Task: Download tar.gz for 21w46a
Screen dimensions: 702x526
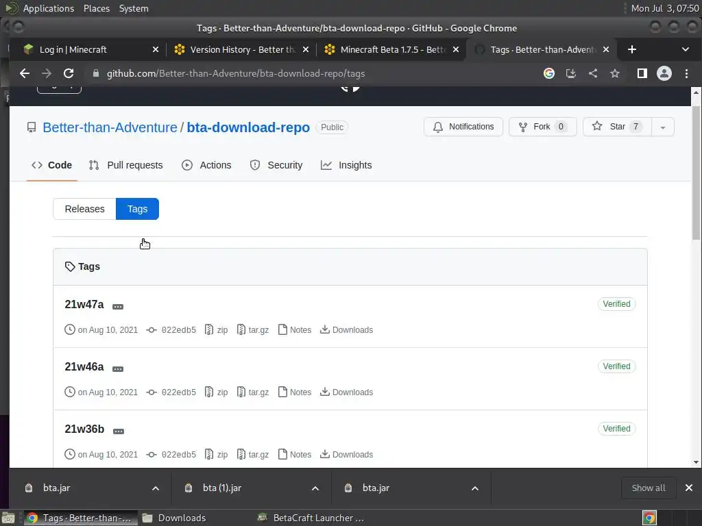Action: pos(253,392)
